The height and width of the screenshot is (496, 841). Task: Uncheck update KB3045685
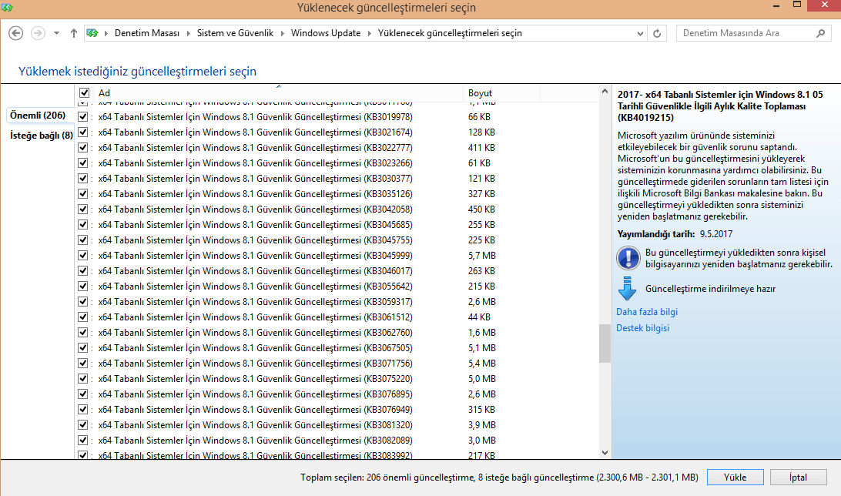click(83, 224)
